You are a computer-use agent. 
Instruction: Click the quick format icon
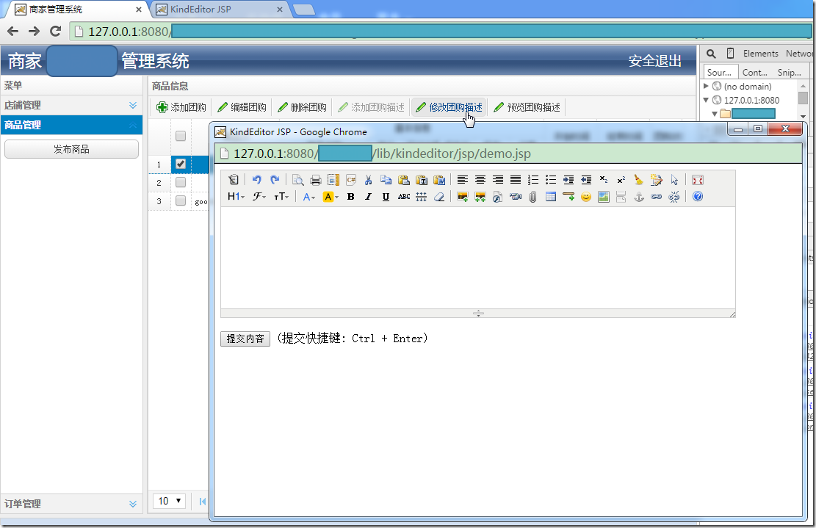click(x=656, y=180)
